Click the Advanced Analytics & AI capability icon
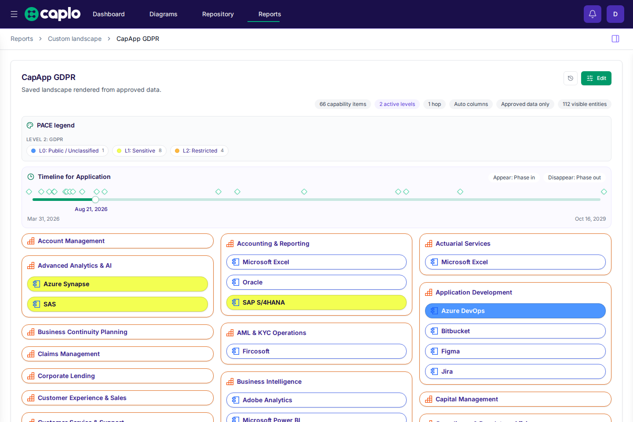This screenshot has height=422, width=633. (x=31, y=266)
